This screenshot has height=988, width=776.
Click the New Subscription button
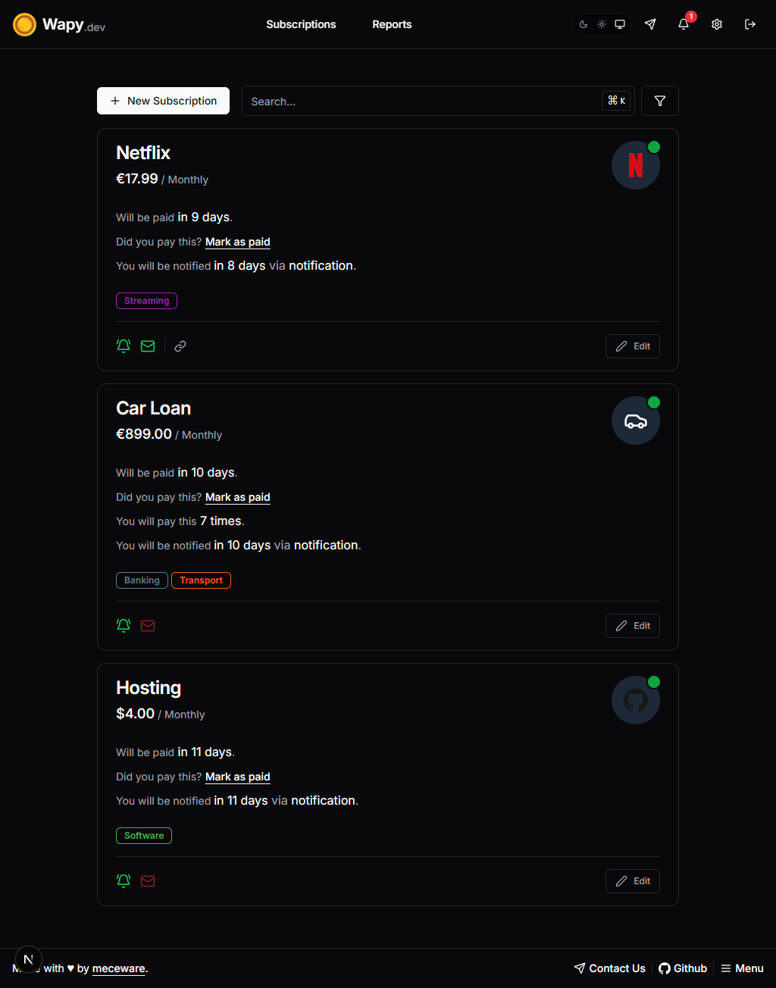163,101
